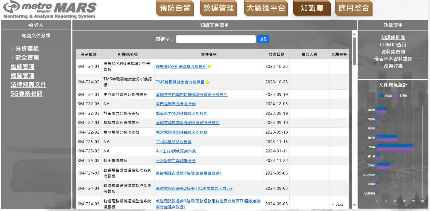
Task: Click the 發佈日期 column header
Action: [x=276, y=54]
